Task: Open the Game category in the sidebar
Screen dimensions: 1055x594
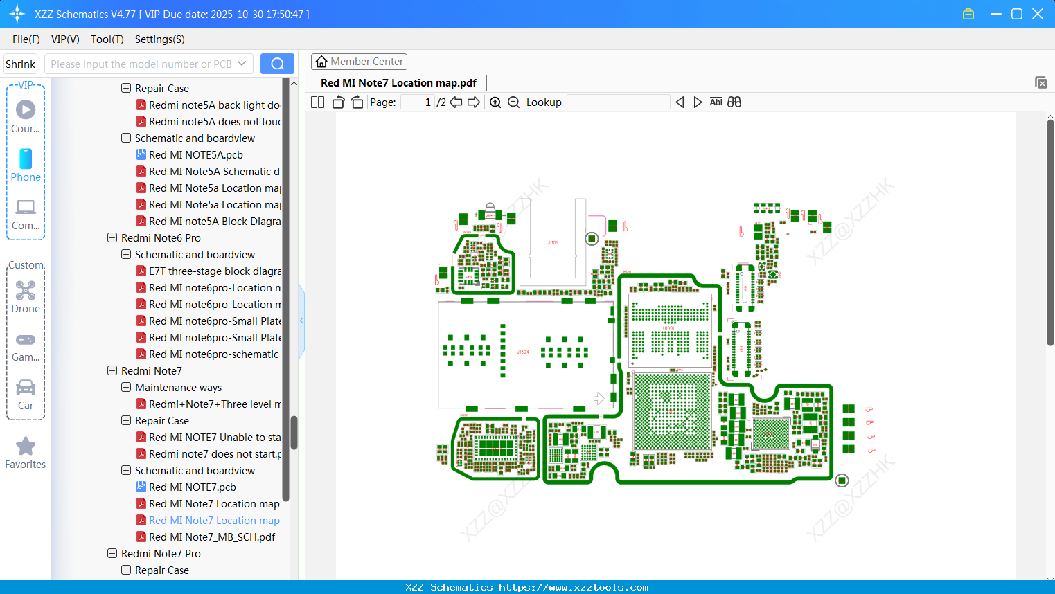Action: tap(26, 346)
